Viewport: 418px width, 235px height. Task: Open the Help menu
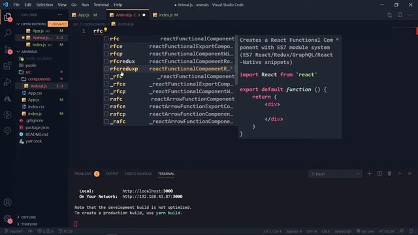118,5
